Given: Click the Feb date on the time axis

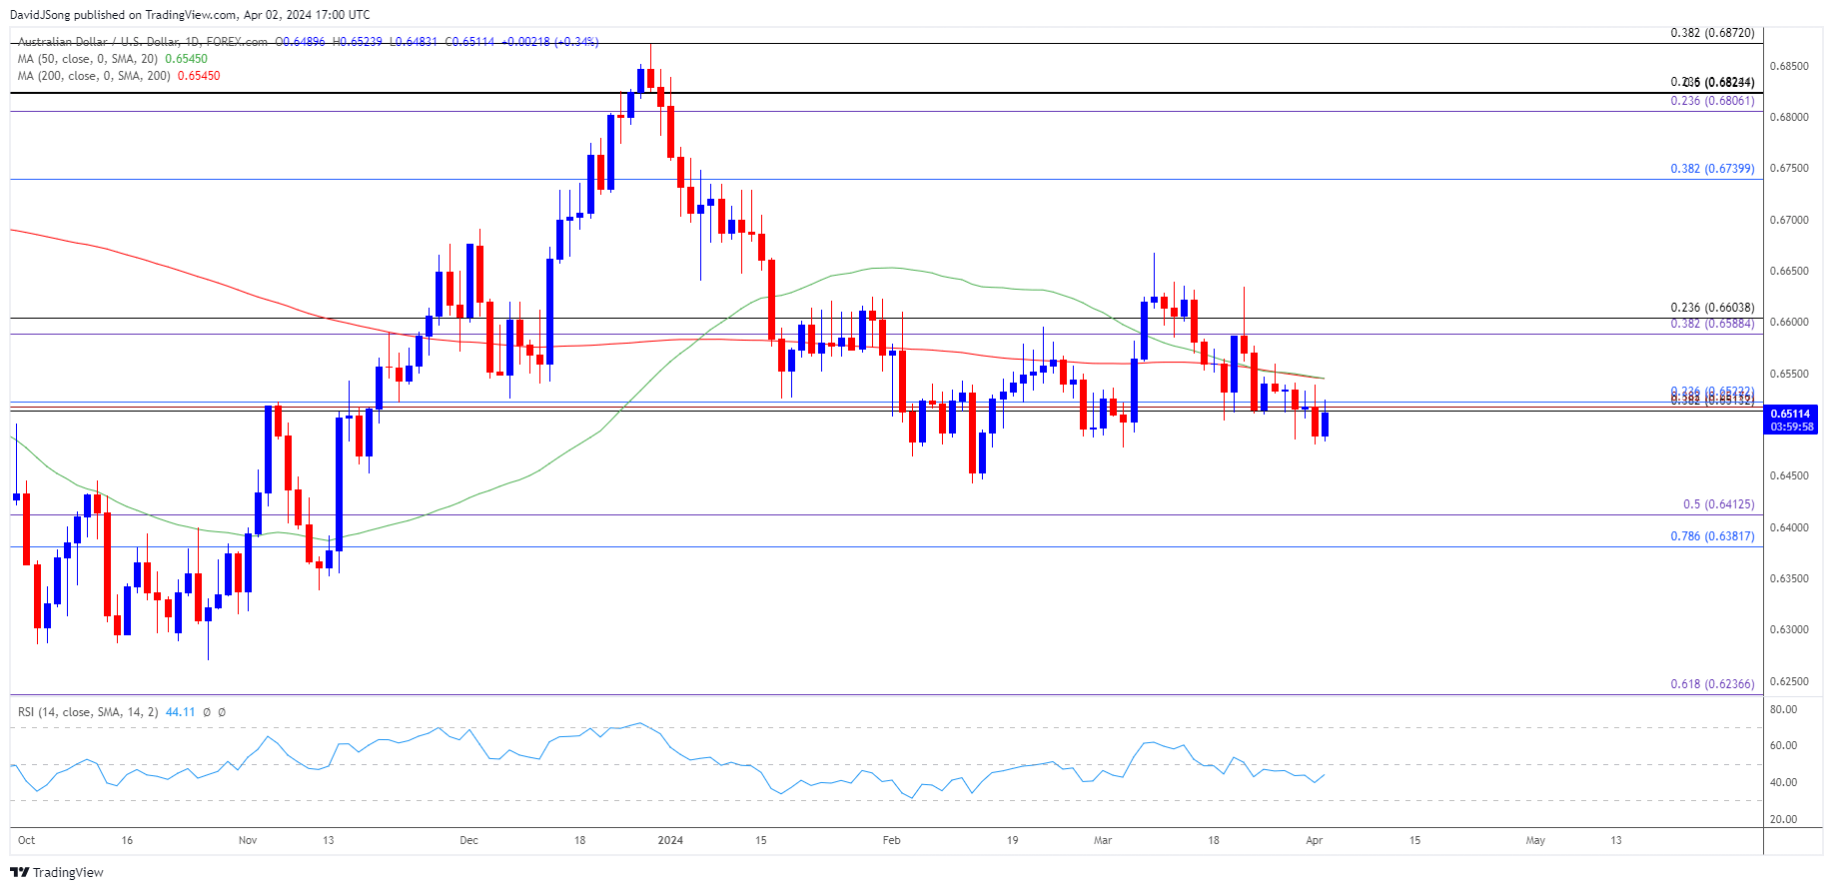Looking at the screenshot, I should [x=892, y=840].
